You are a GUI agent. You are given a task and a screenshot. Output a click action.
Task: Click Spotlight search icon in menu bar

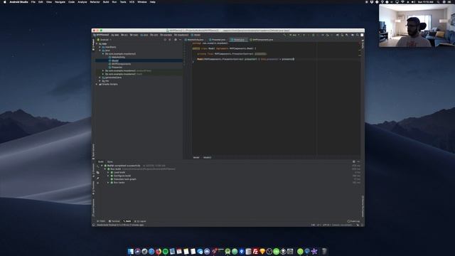(438, 2)
